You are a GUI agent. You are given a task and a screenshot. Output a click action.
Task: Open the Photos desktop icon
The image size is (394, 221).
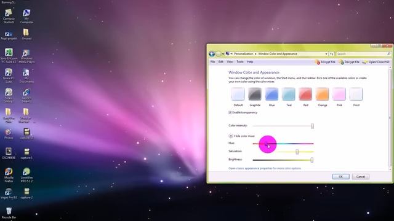9,134
